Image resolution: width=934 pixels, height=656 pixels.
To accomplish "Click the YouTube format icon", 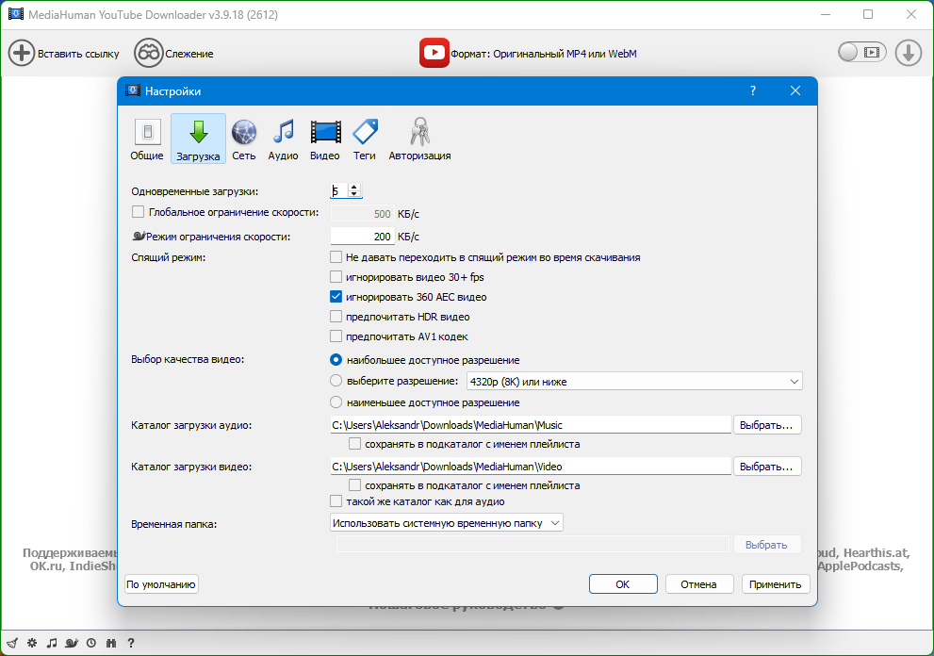I will 434,53.
